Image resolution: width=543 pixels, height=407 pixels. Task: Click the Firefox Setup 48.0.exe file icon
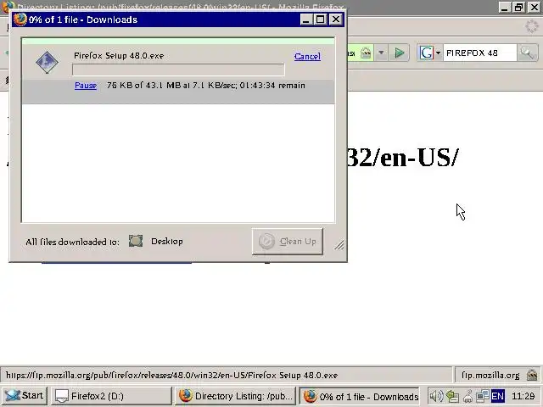click(x=47, y=62)
